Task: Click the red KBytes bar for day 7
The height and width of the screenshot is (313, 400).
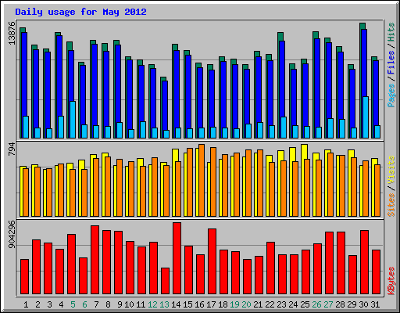Action: [95, 260]
